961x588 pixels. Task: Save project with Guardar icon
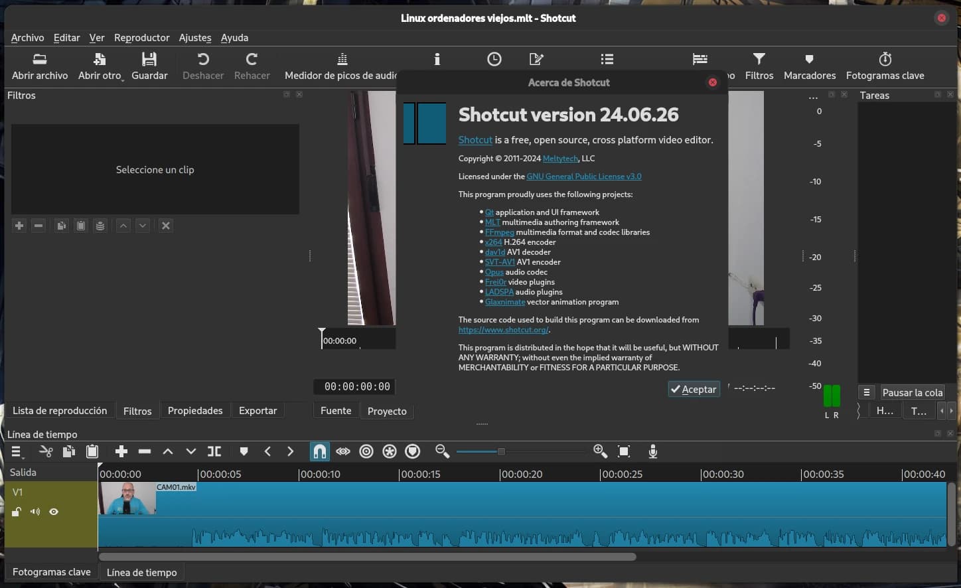click(x=149, y=66)
